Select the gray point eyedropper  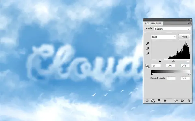click(x=148, y=49)
